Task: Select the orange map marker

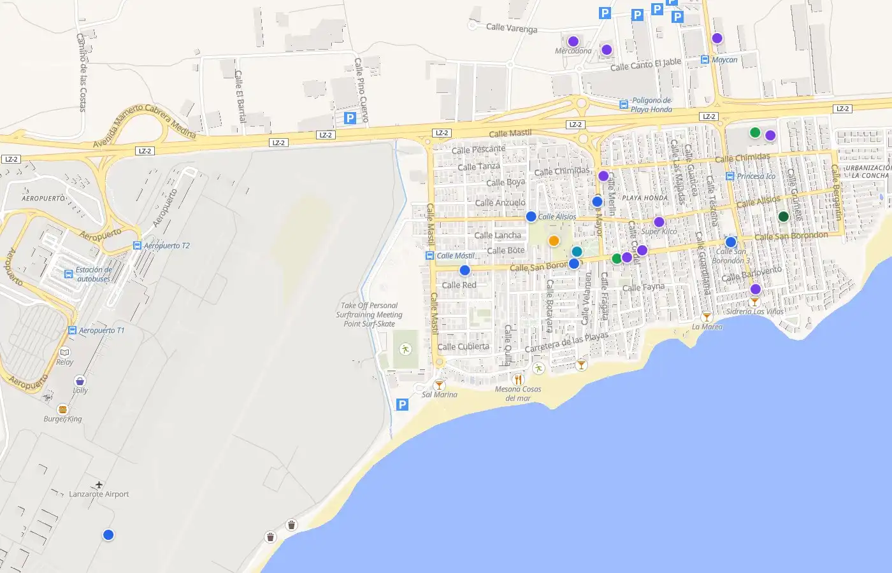Action: pyautogui.click(x=554, y=241)
